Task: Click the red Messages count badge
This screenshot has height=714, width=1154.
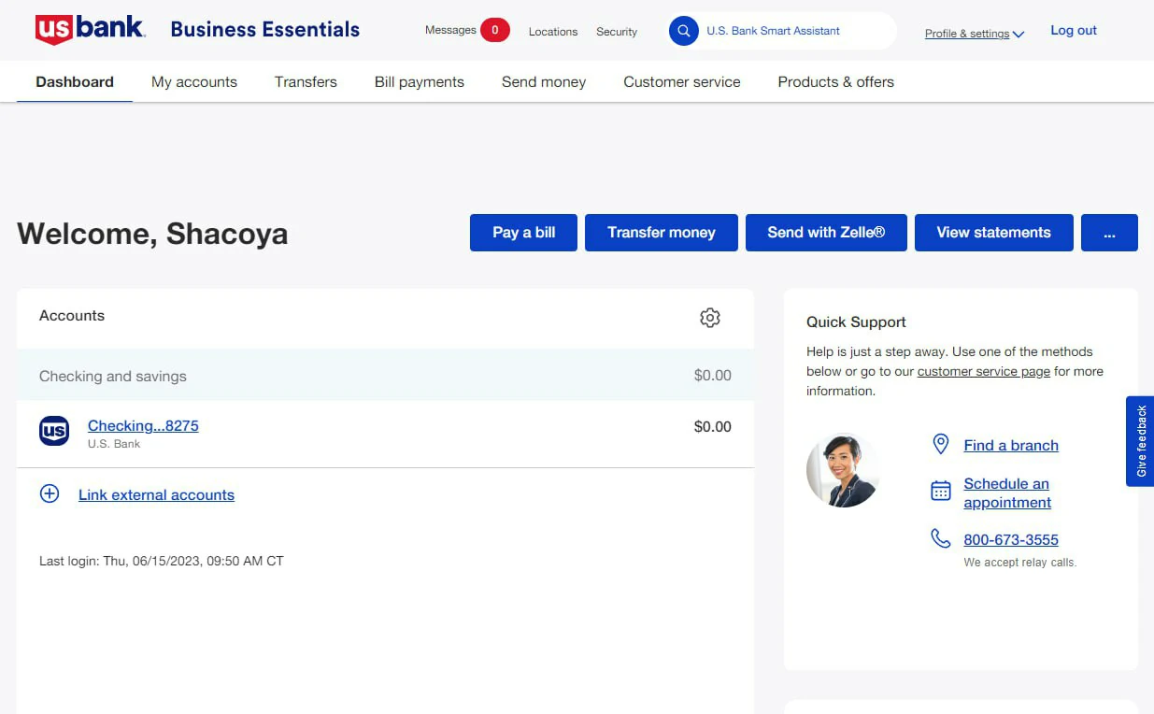Action: (x=495, y=31)
